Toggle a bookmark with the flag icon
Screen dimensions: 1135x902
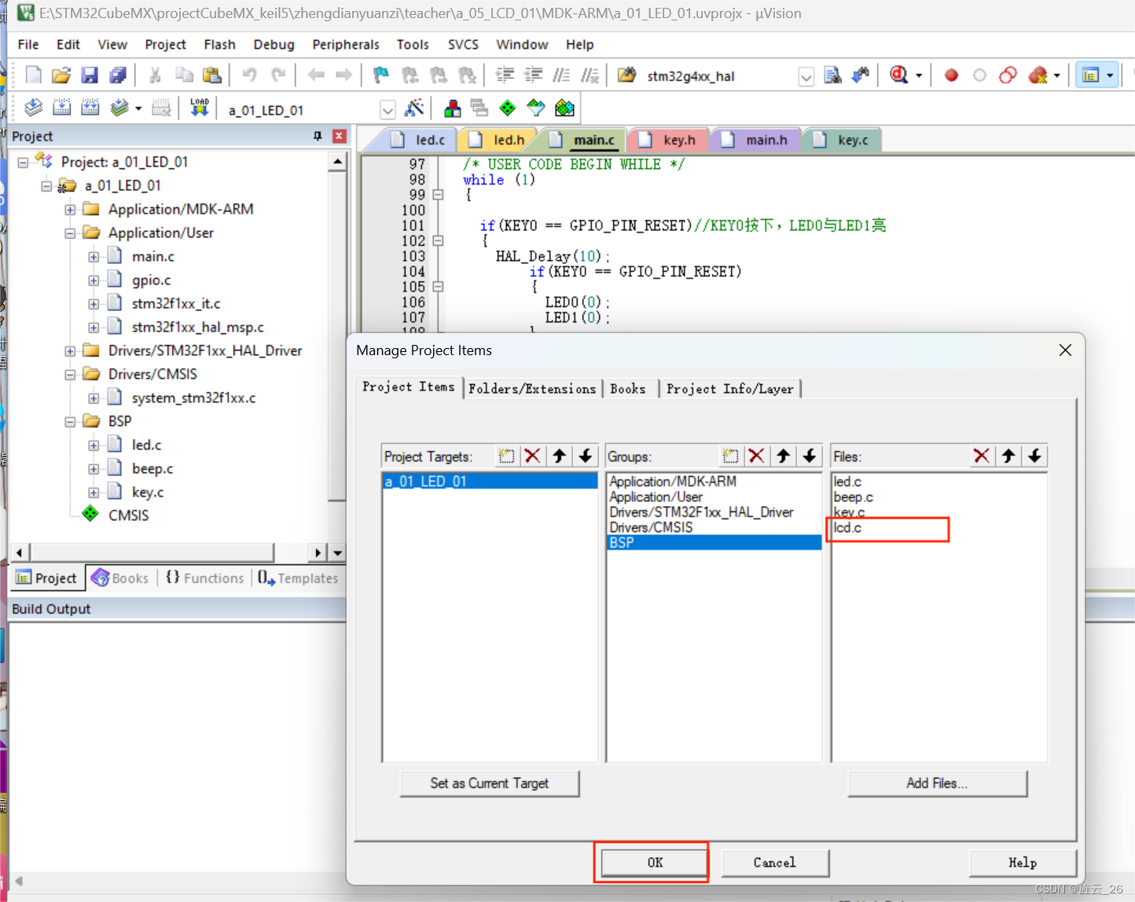click(x=381, y=75)
